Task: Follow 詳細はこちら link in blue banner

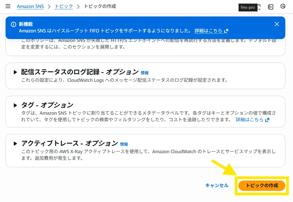Action: 208,31
